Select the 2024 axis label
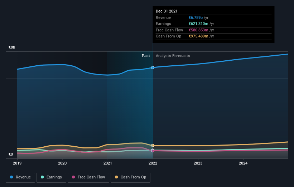This screenshot has width=294, height=187. tap(243, 163)
